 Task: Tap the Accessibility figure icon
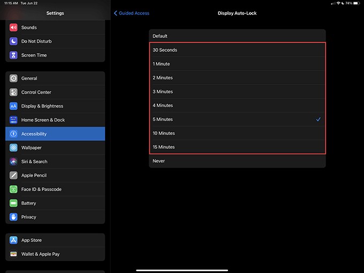point(13,134)
